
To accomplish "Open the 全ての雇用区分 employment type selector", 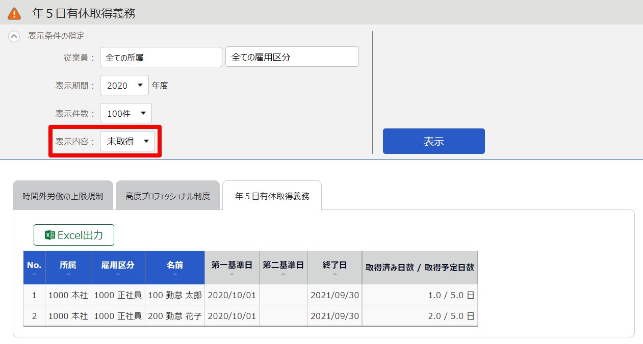I will click(292, 57).
